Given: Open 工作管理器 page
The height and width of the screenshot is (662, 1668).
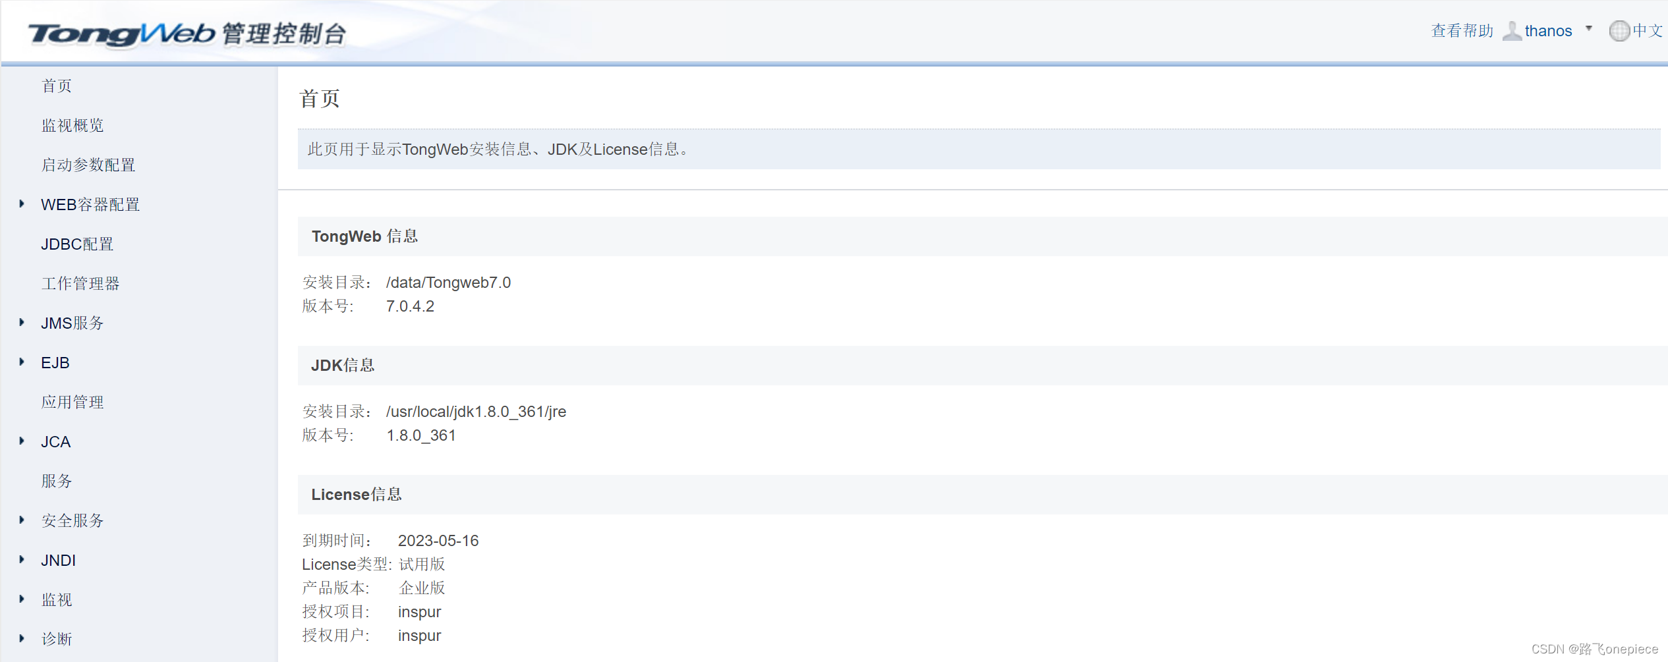Looking at the screenshot, I should [x=80, y=284].
